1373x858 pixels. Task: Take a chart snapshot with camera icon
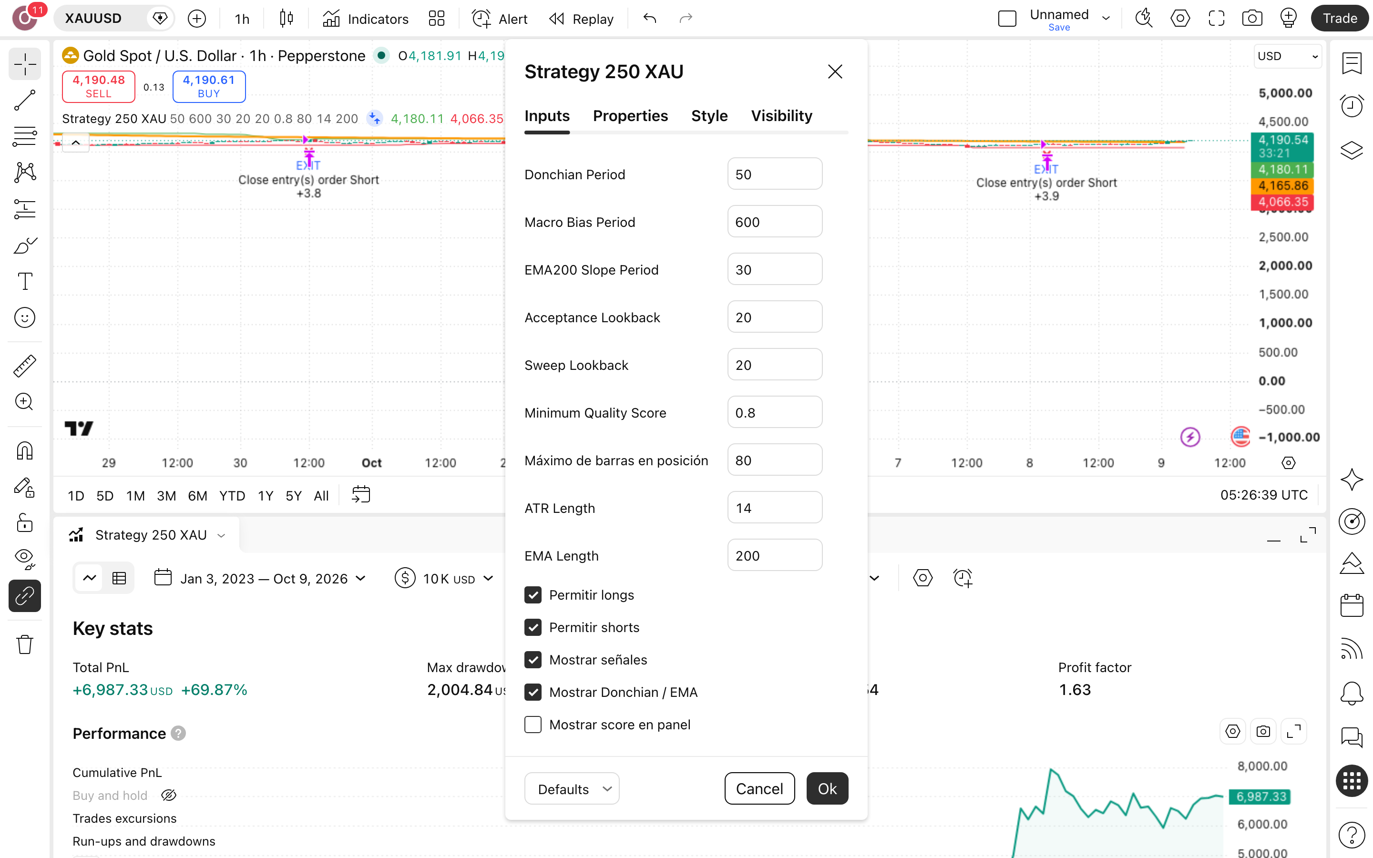click(x=1252, y=19)
